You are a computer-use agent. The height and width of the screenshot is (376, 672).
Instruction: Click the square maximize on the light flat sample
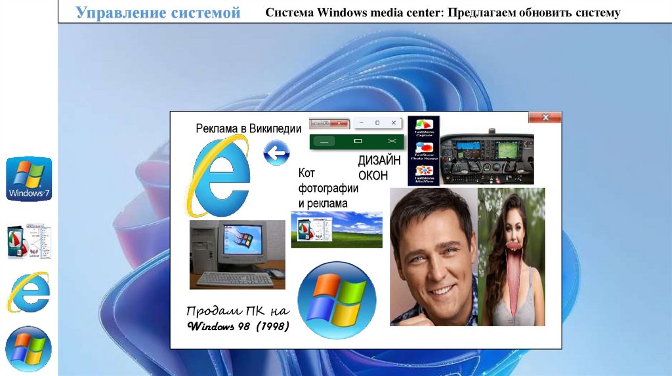pyautogui.click(x=377, y=122)
